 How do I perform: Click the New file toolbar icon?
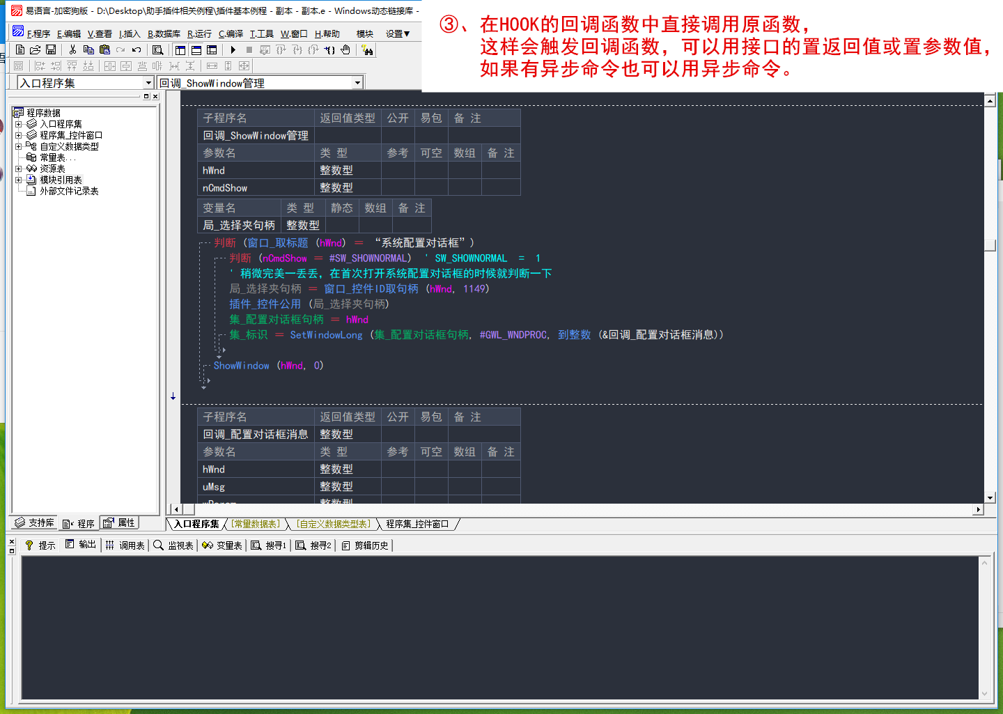[20, 50]
